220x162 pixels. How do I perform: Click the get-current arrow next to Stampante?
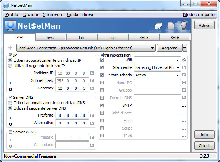tap(184, 67)
